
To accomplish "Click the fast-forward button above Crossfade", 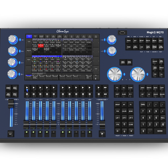I will click(105, 88).
